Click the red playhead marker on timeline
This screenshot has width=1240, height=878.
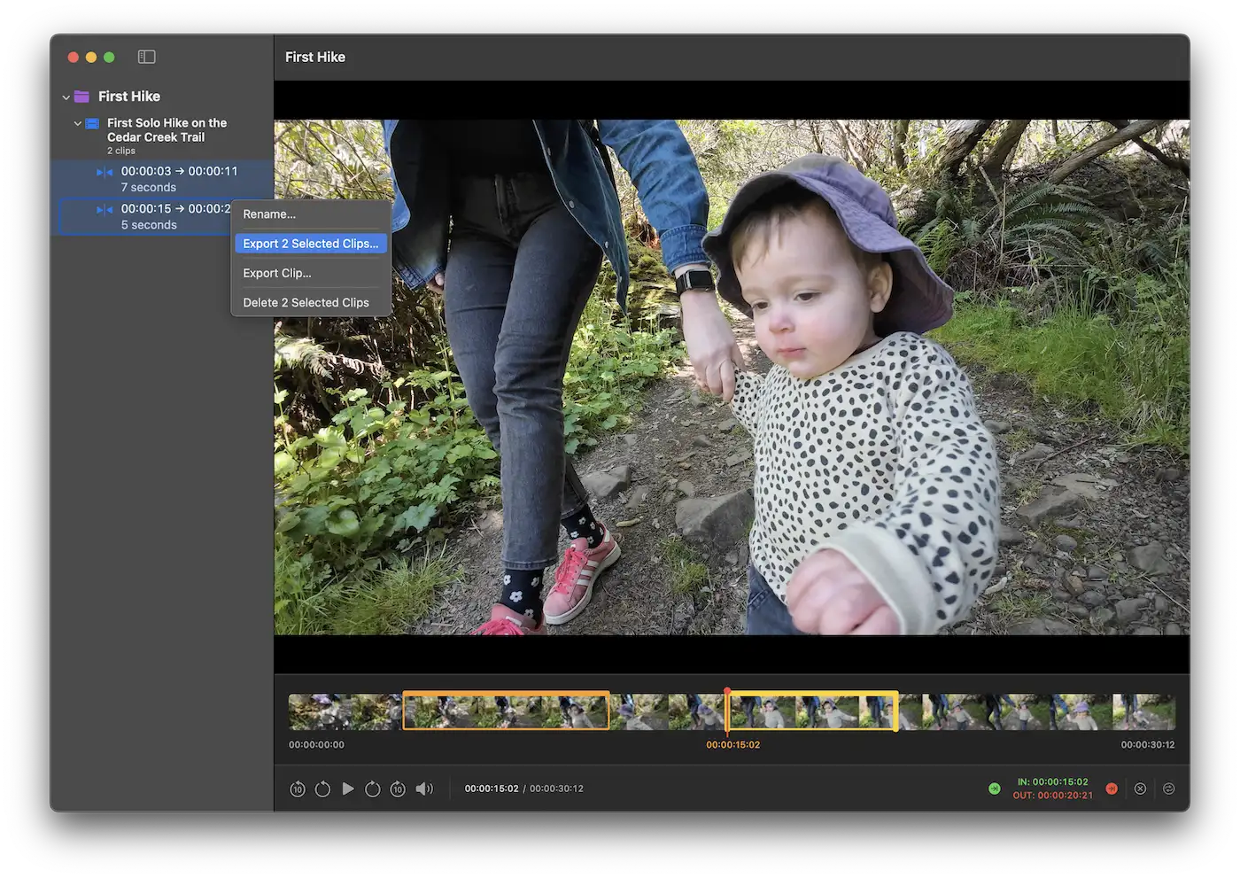point(727,692)
